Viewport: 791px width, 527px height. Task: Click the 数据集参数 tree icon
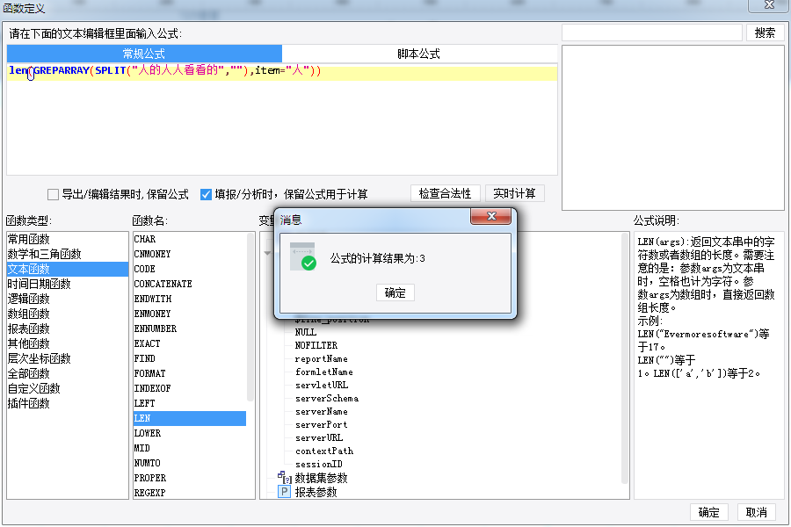[285, 477]
